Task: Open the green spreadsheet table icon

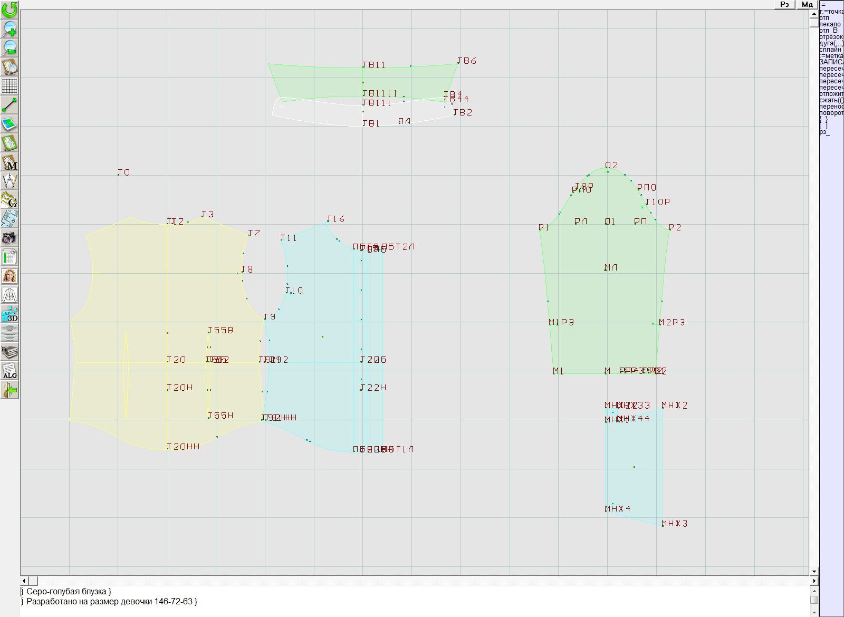Action: tap(9, 257)
